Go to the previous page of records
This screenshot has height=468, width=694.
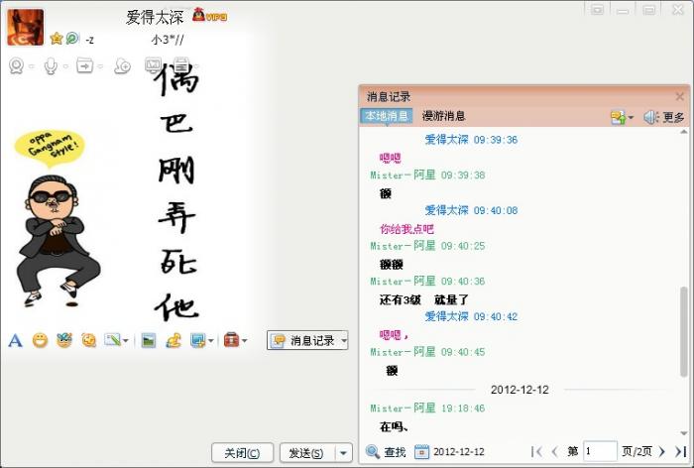(554, 451)
